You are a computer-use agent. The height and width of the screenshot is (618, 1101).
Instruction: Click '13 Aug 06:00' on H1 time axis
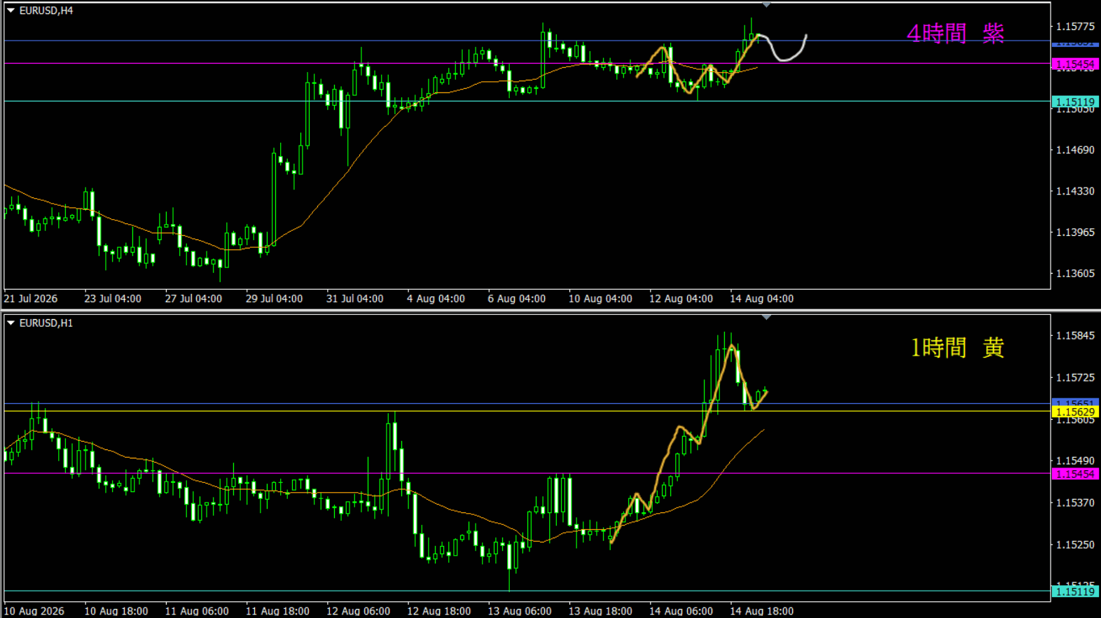tap(520, 611)
